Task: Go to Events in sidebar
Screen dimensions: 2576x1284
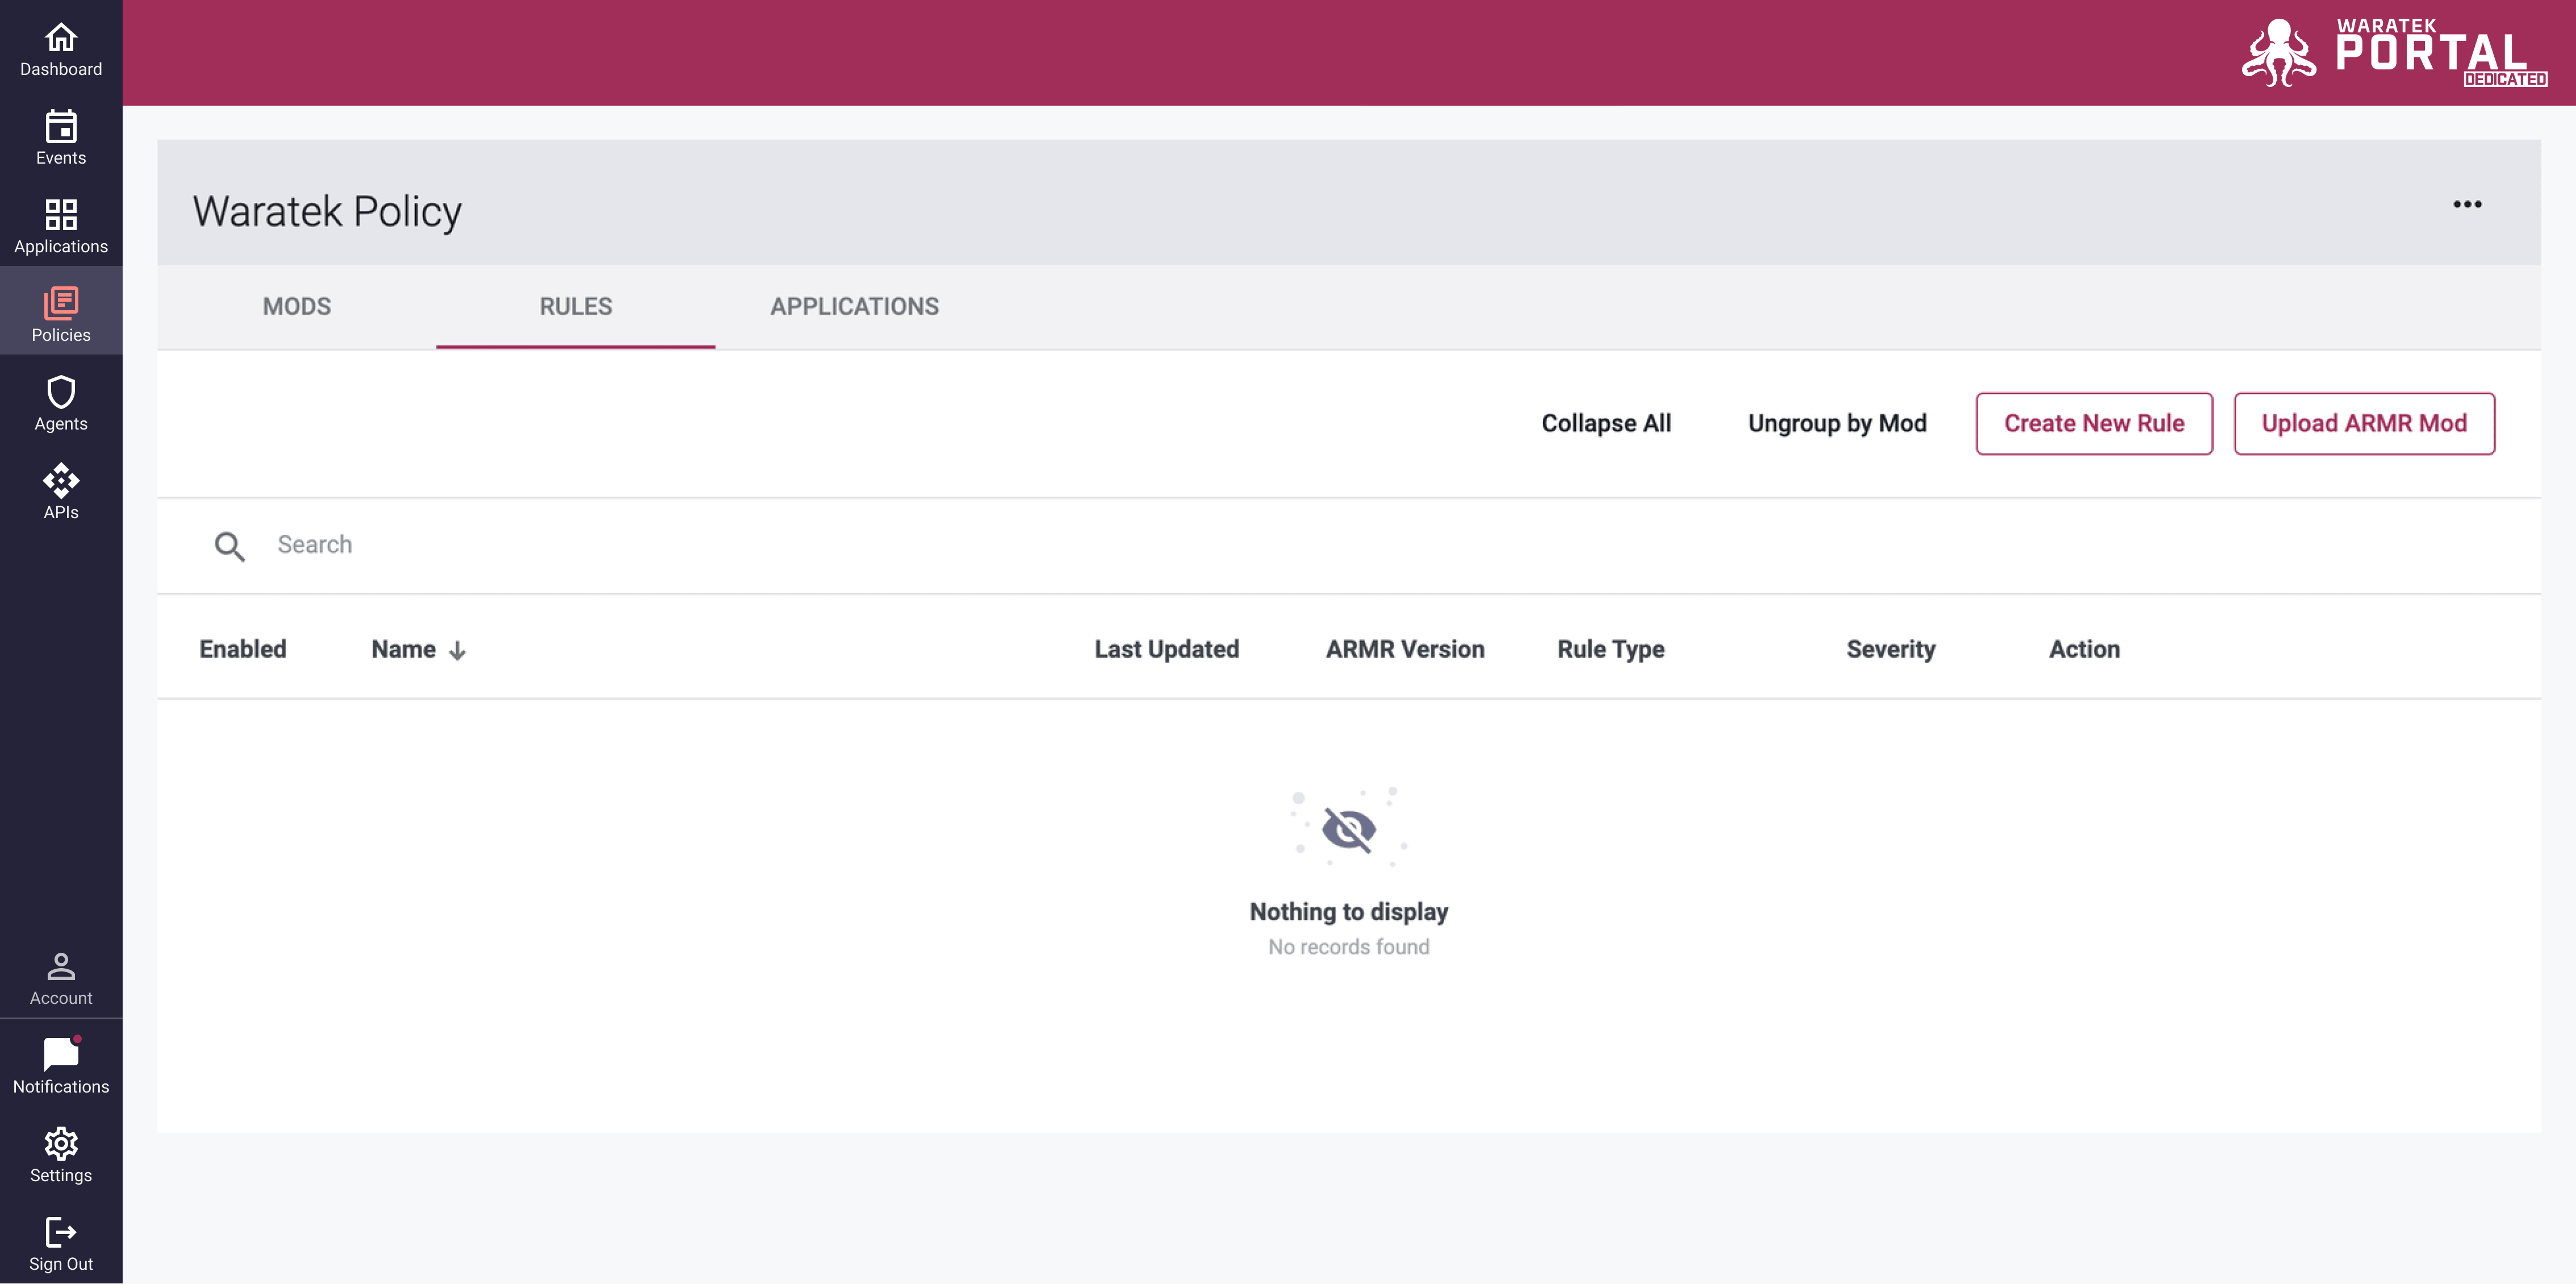Action: pos(61,138)
